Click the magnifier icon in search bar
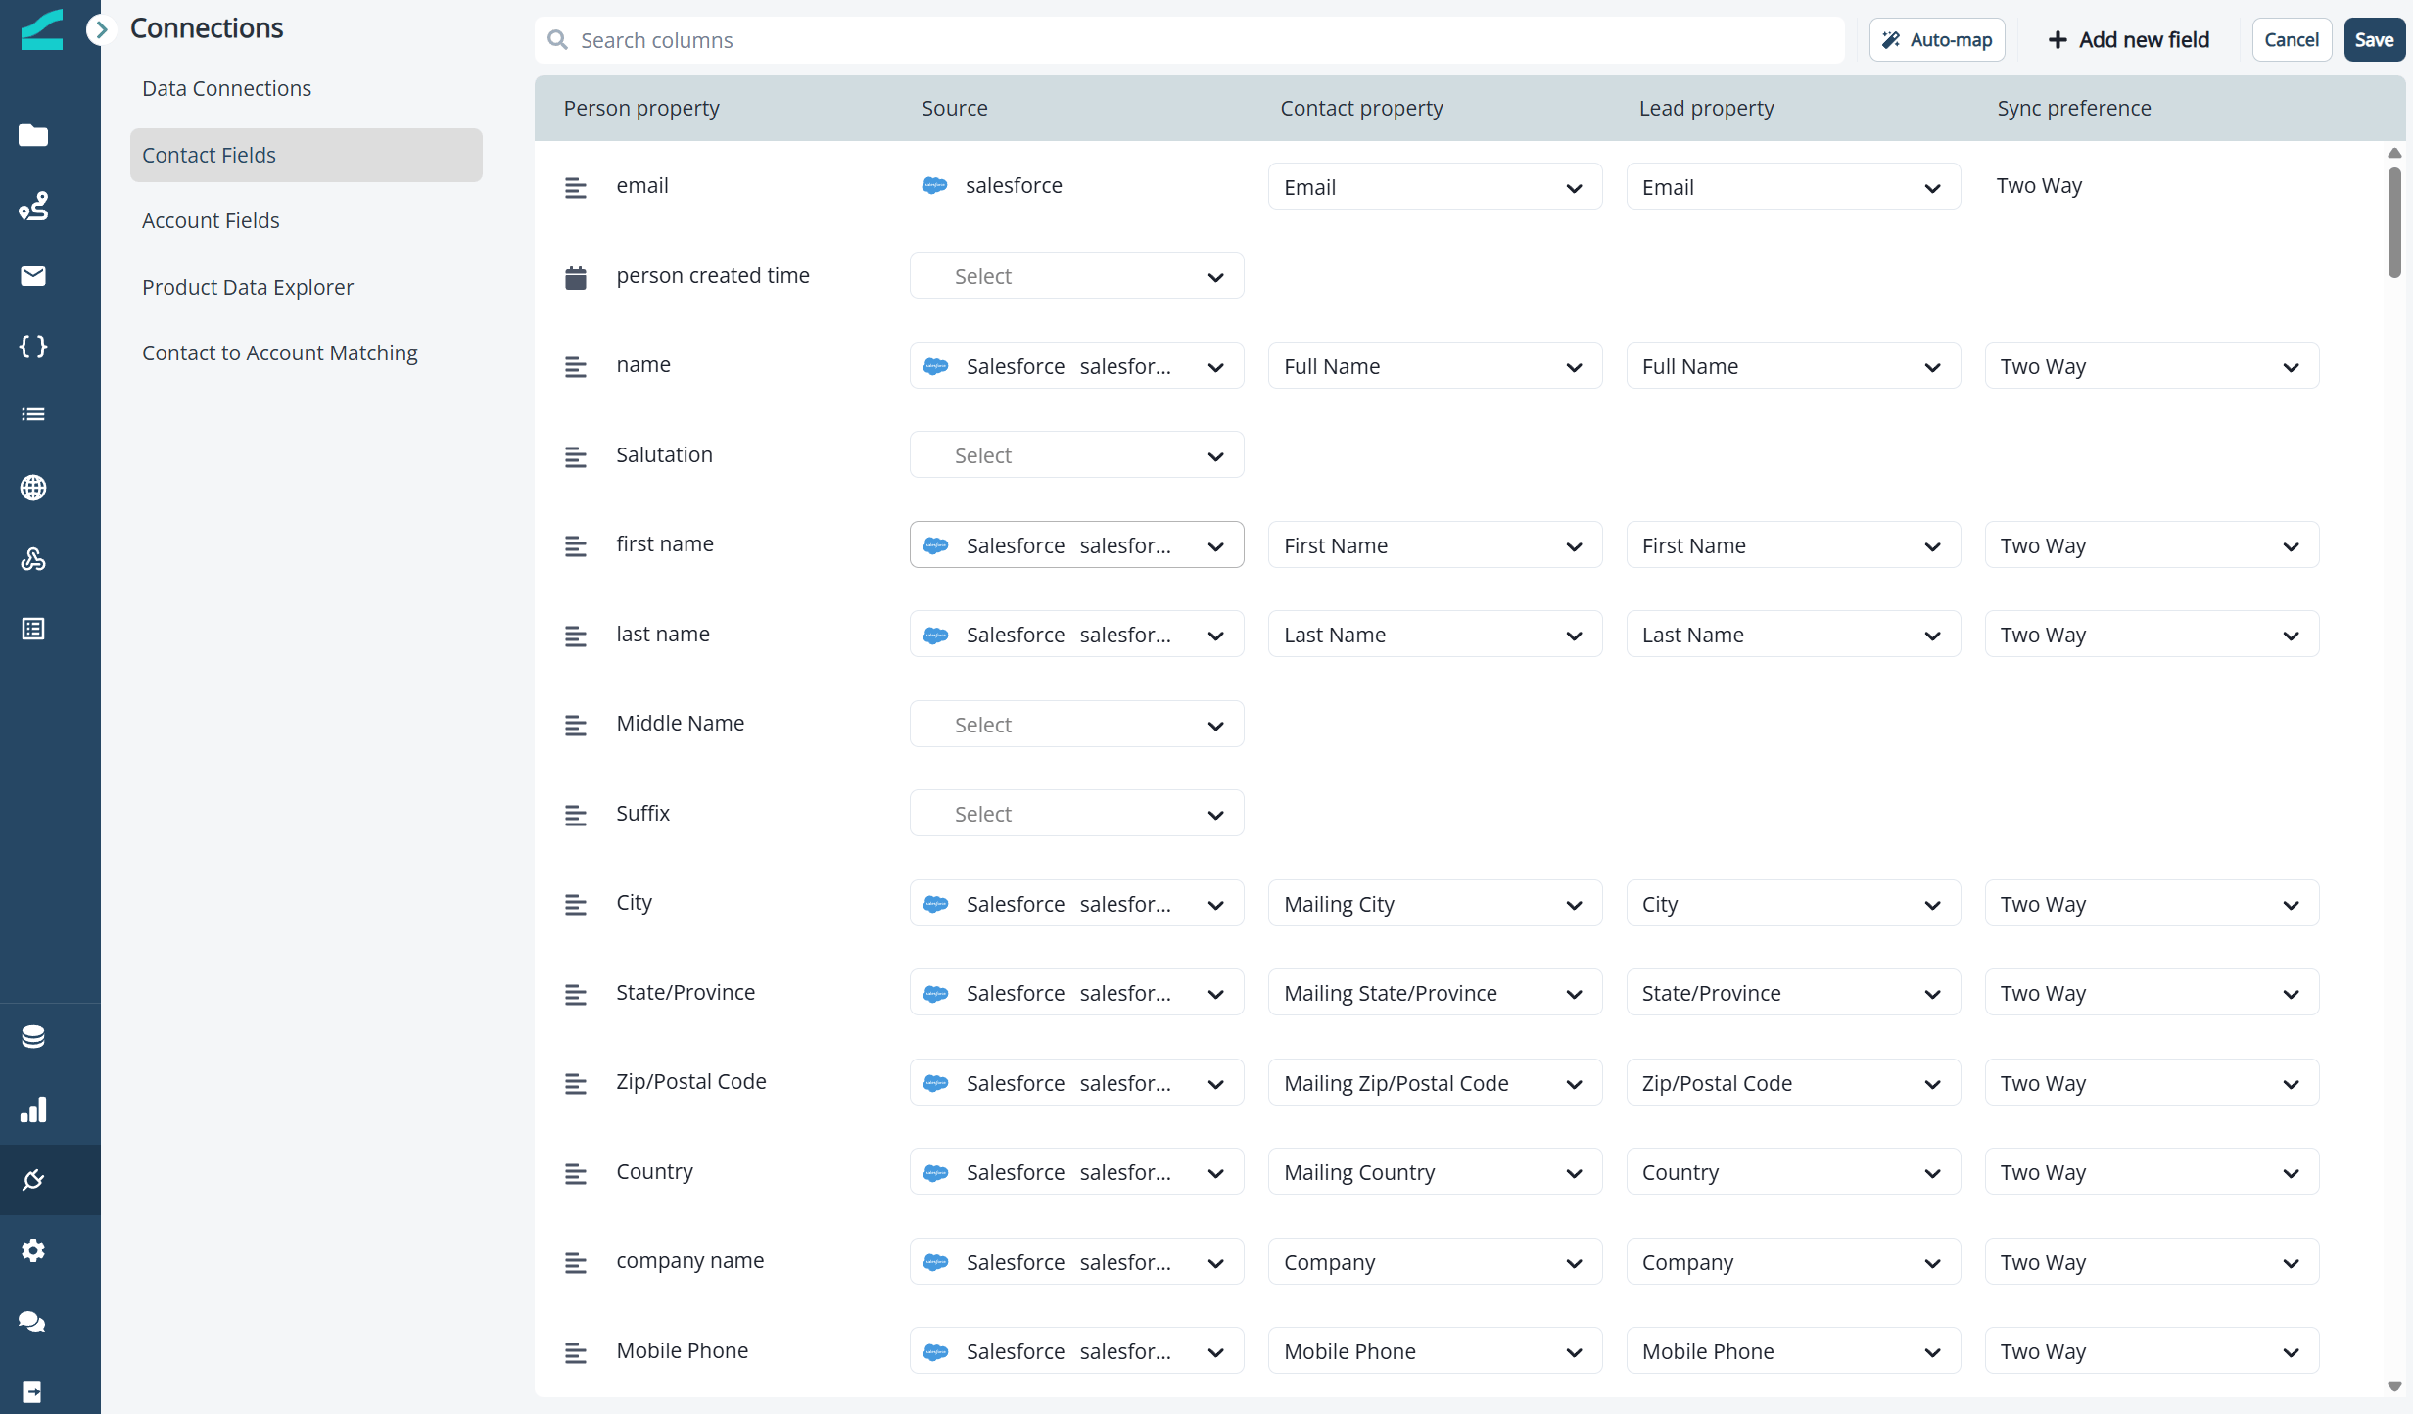The height and width of the screenshot is (1414, 2413). pyautogui.click(x=558, y=40)
